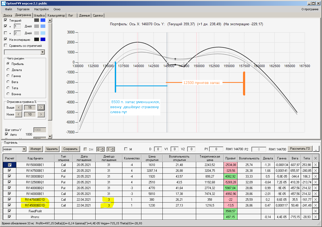Click the column-header X above the delete icons
322x227 pixels.
coord(315,158)
